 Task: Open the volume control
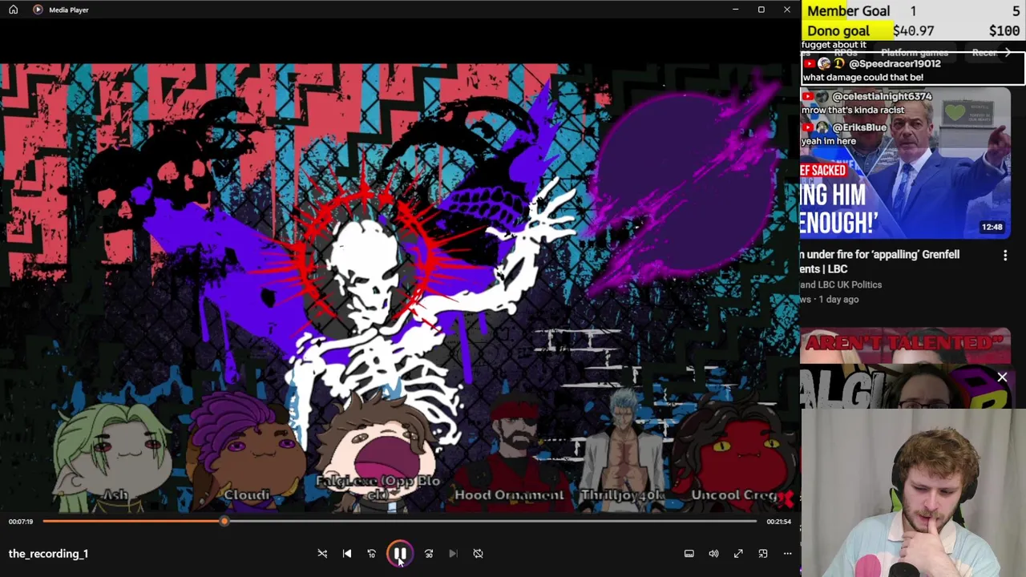[713, 554]
